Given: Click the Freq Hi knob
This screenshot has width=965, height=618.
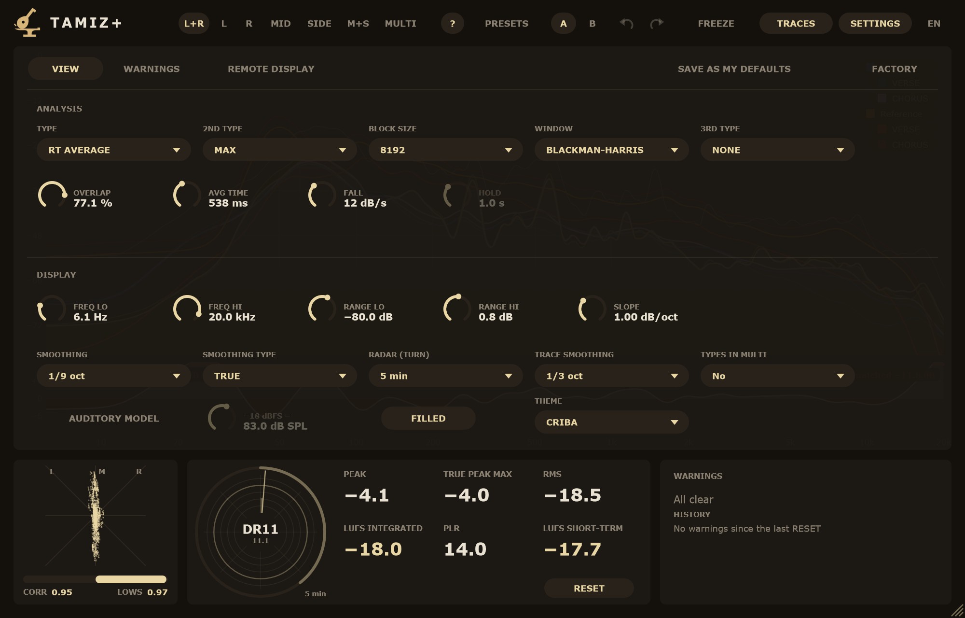Looking at the screenshot, I should (x=187, y=309).
